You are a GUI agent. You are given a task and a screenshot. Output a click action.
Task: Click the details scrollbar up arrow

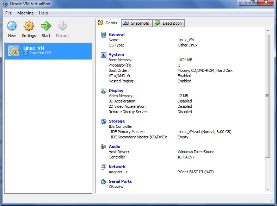tap(268, 31)
